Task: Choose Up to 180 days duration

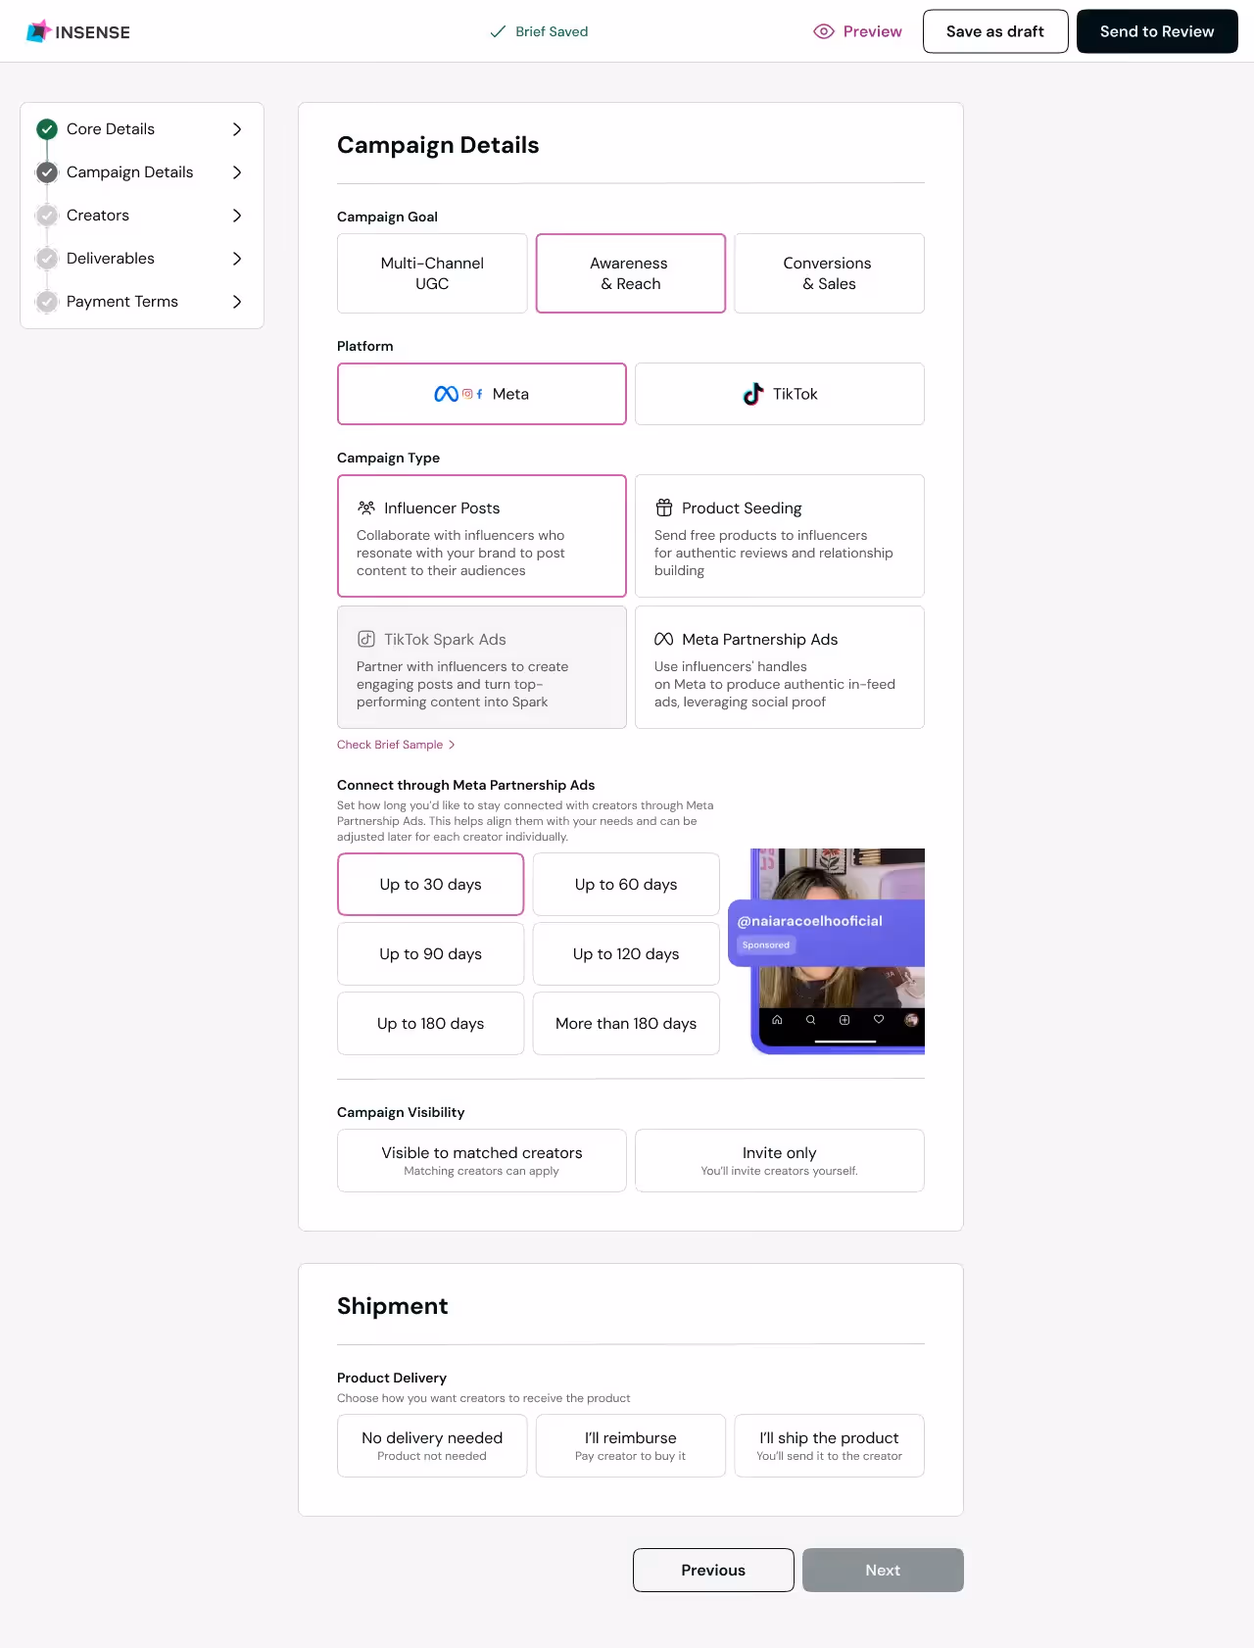Action: [431, 1024]
